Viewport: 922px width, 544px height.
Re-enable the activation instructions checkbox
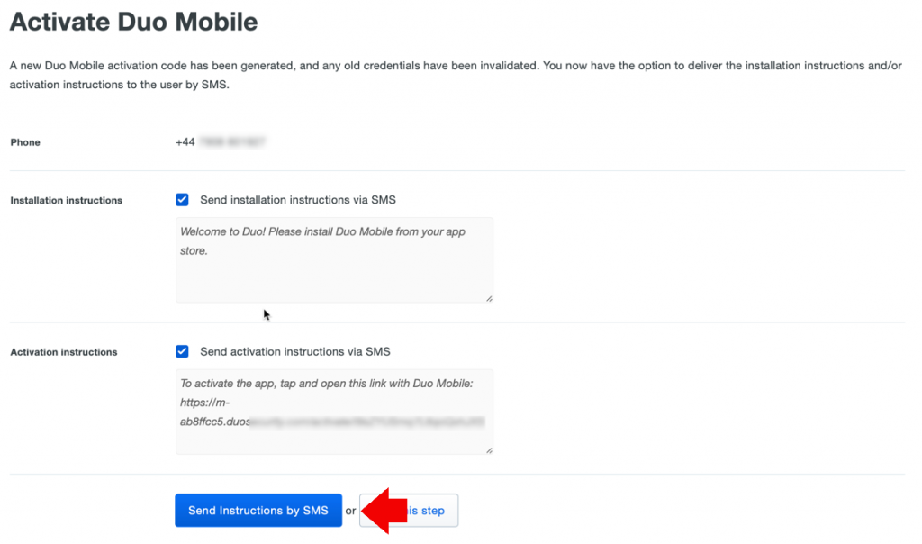183,351
